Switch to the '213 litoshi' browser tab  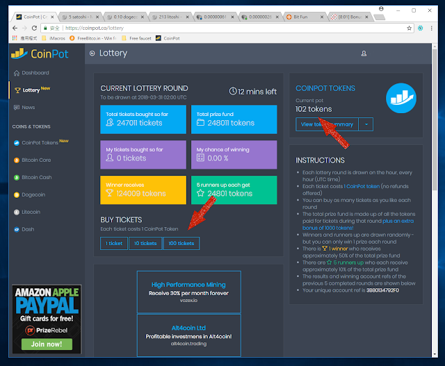pos(170,17)
